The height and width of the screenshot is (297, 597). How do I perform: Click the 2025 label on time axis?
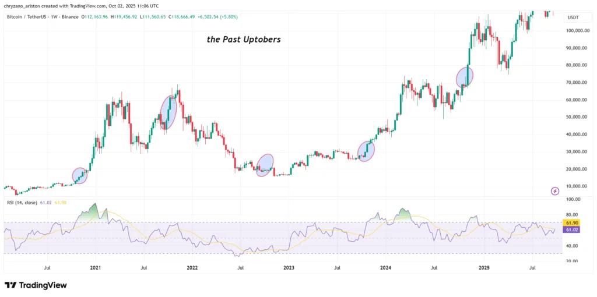coord(484,268)
